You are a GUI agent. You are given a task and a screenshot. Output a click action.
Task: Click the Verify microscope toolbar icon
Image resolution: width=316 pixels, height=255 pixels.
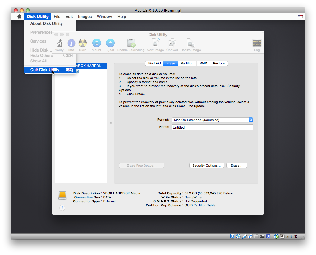[60, 43]
